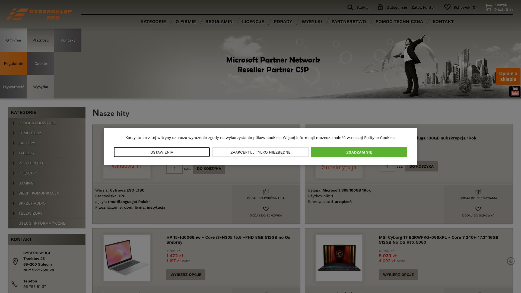Click the orange Regulamin tile

click(14, 63)
